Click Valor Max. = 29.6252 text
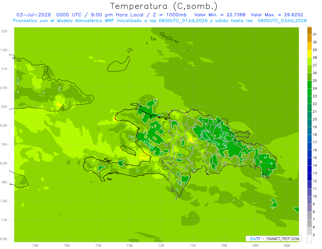The width and height of the screenshot is (322, 249). coord(277,15)
